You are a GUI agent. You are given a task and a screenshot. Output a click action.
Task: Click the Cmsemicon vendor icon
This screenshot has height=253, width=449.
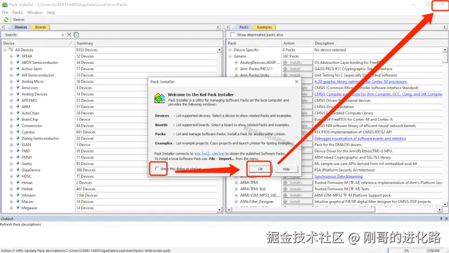(18, 125)
